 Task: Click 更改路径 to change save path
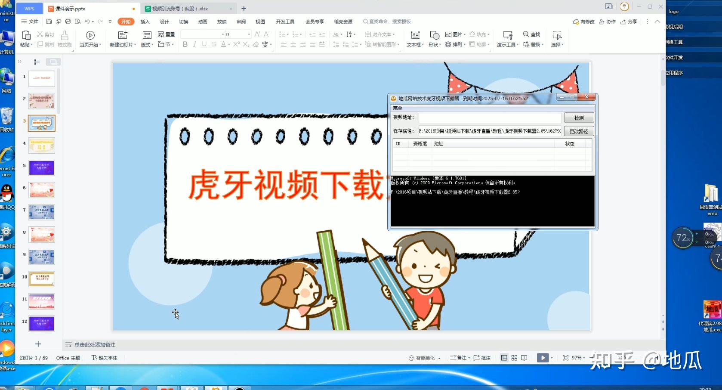point(579,131)
